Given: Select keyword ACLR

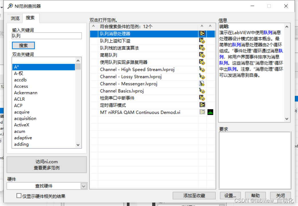Looking at the screenshot, I should 44,99.
